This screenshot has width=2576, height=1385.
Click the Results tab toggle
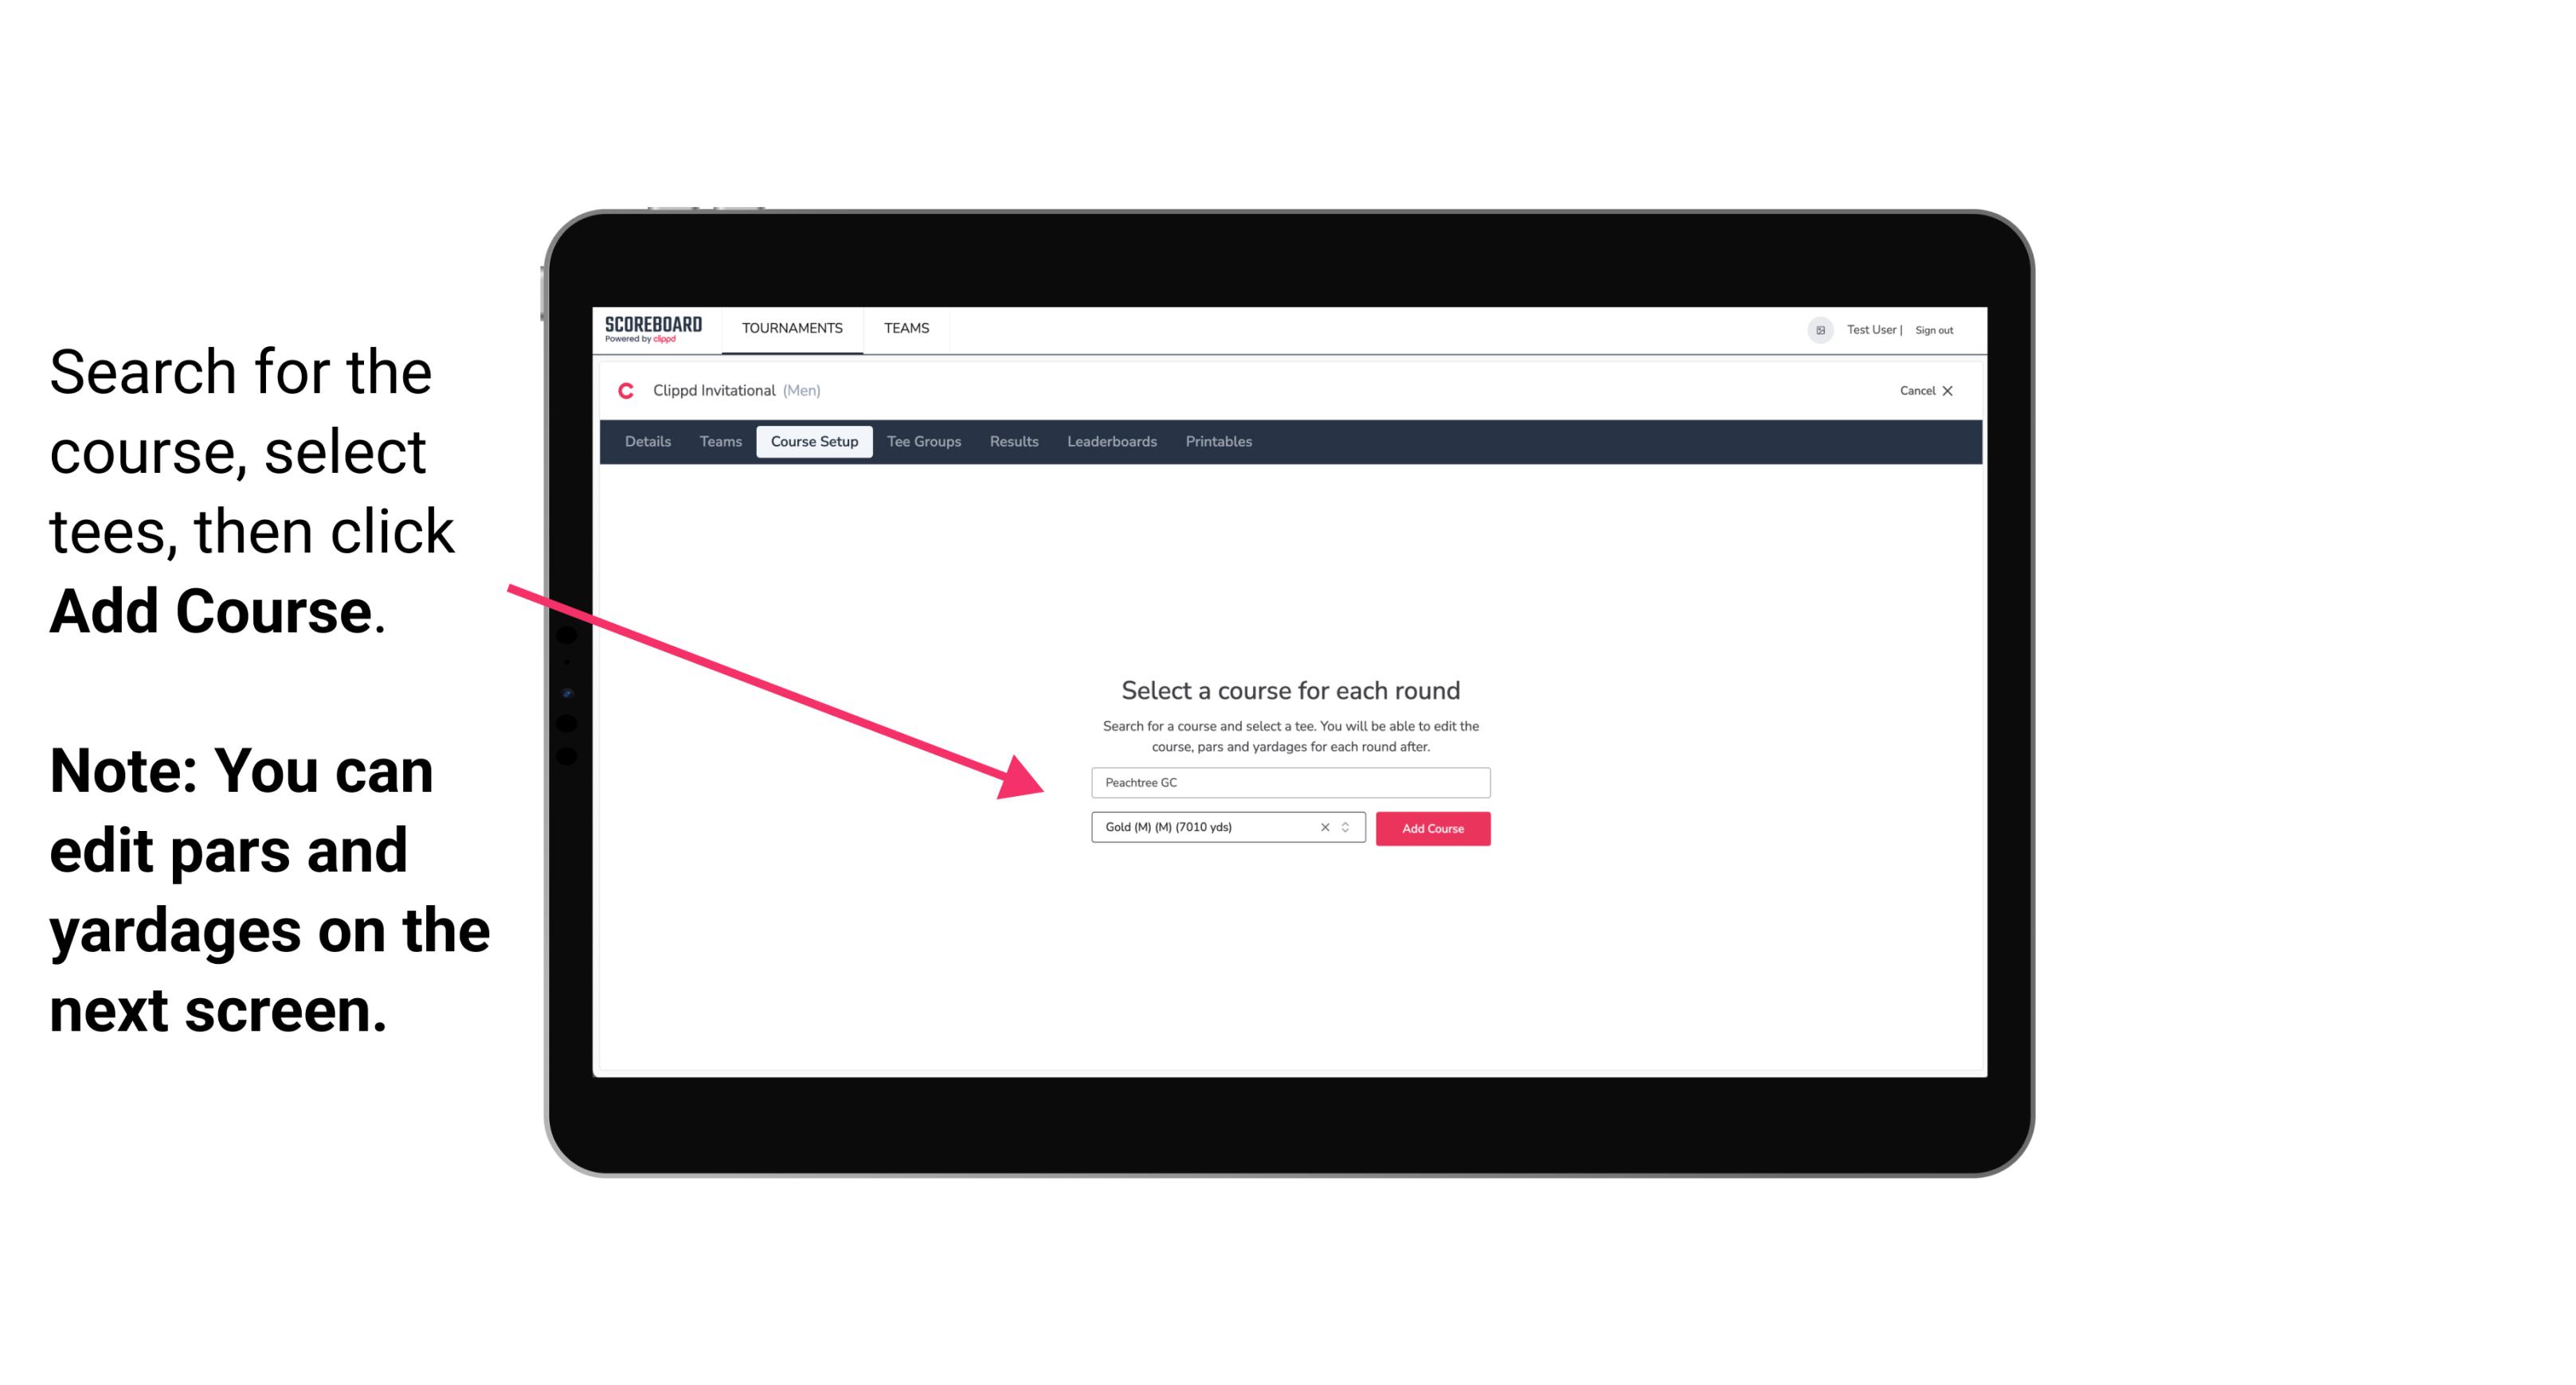click(x=1013, y=442)
